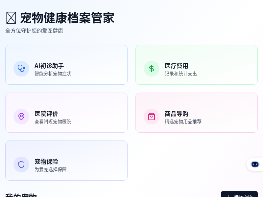The image size is (263, 197).
Task: Open the AI初诊助手 feature card
Action: pyautogui.click(x=66, y=64)
